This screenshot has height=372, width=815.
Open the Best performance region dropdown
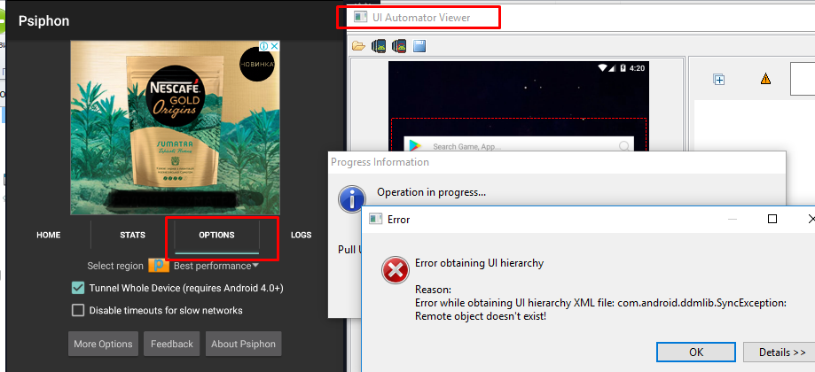point(216,266)
